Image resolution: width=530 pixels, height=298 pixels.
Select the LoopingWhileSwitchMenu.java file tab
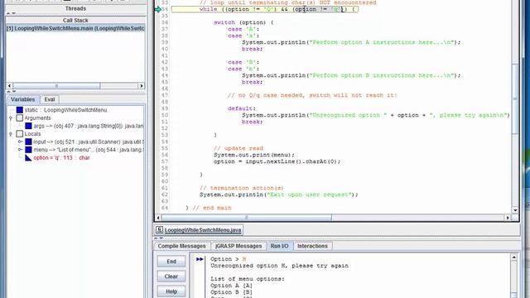point(199,230)
